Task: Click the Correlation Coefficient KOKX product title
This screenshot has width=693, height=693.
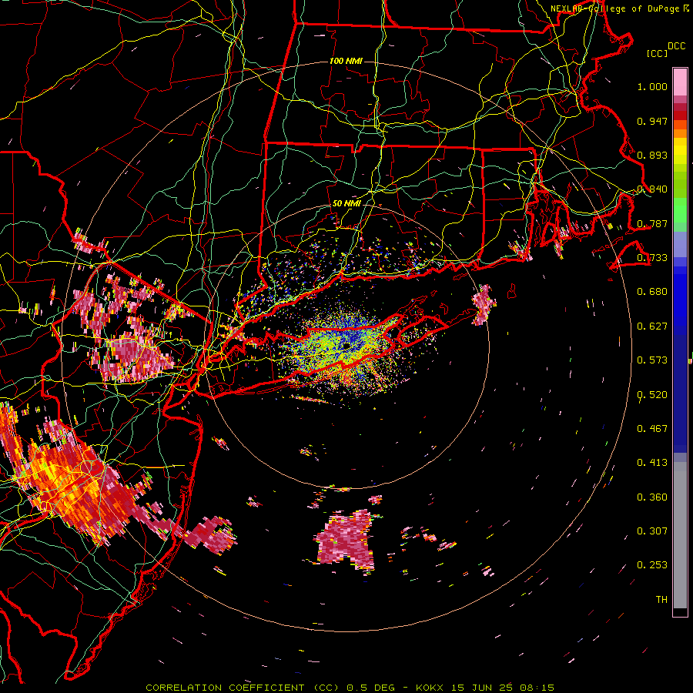Action: pyautogui.click(x=350, y=688)
